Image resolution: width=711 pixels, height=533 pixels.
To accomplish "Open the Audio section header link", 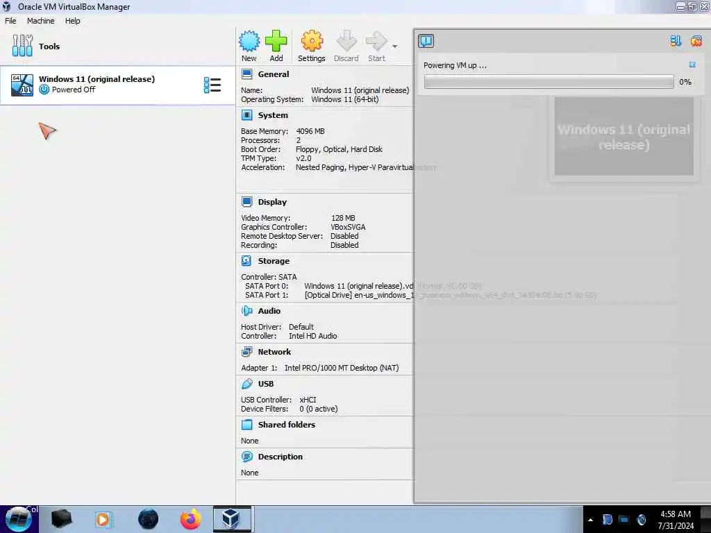I will point(269,311).
